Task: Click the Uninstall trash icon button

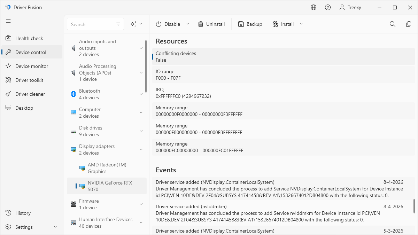Action: pyautogui.click(x=211, y=24)
